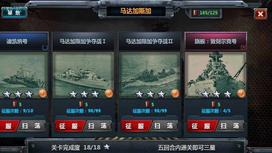Tap exclamation icon on 马达加斯加争夺战Ⅱ card
Viewport: 272px width, 153px height.
[x=175, y=93]
